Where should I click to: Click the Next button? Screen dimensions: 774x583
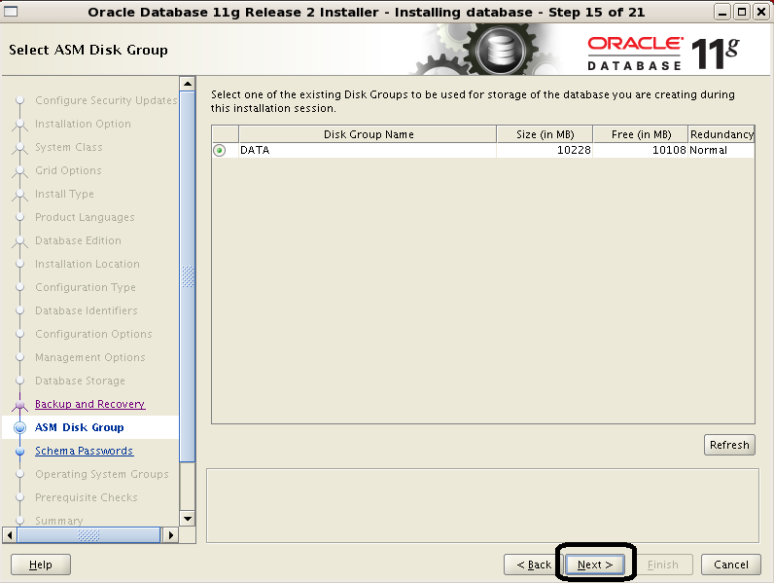[x=594, y=565]
